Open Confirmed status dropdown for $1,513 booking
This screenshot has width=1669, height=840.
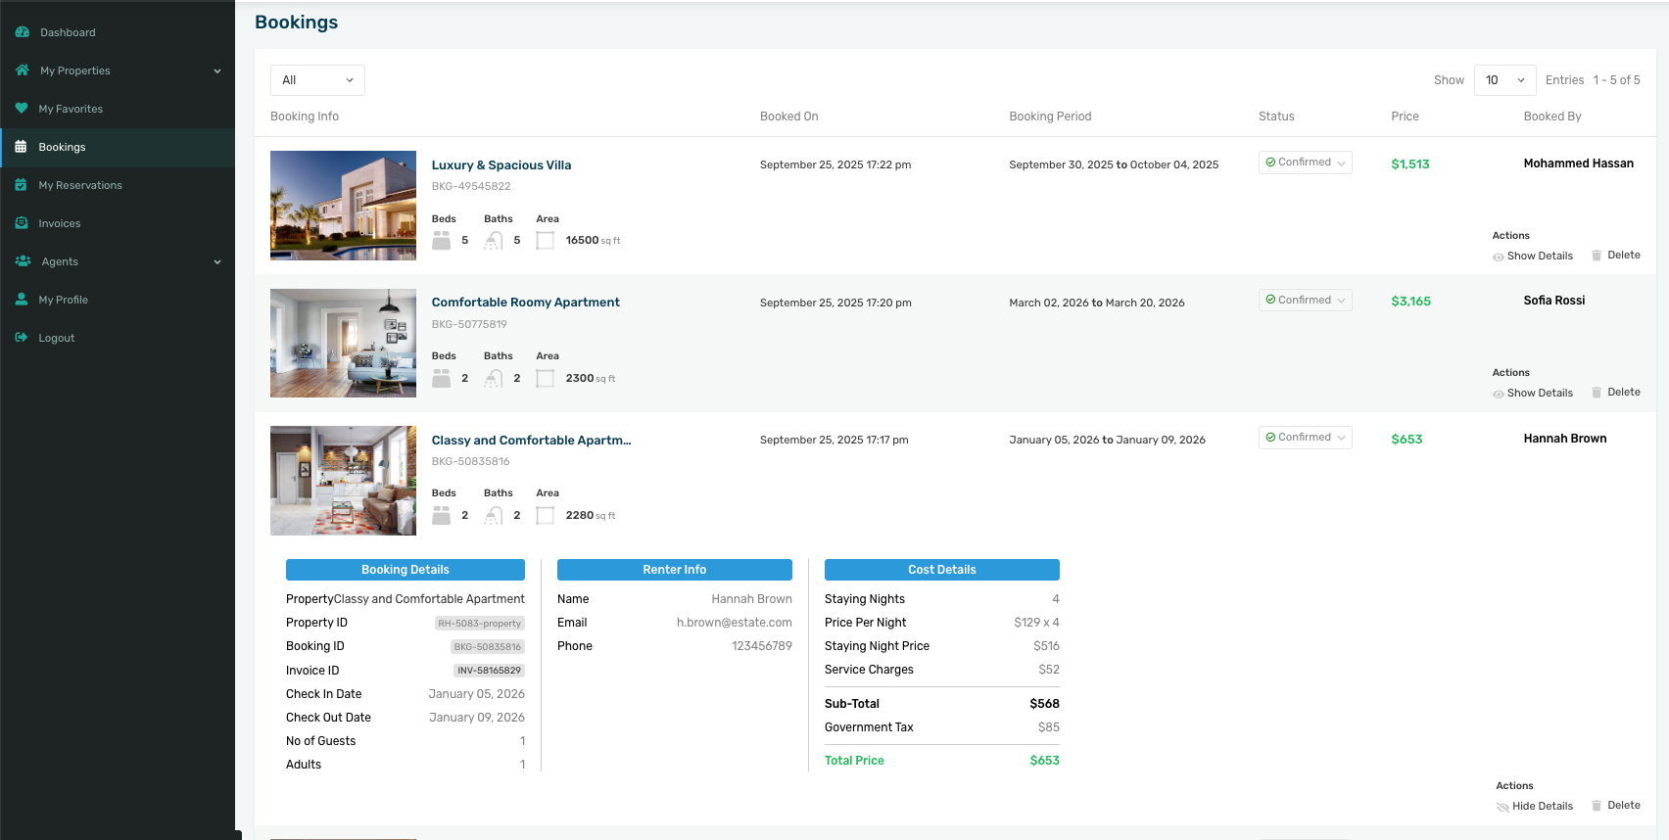1305,163
